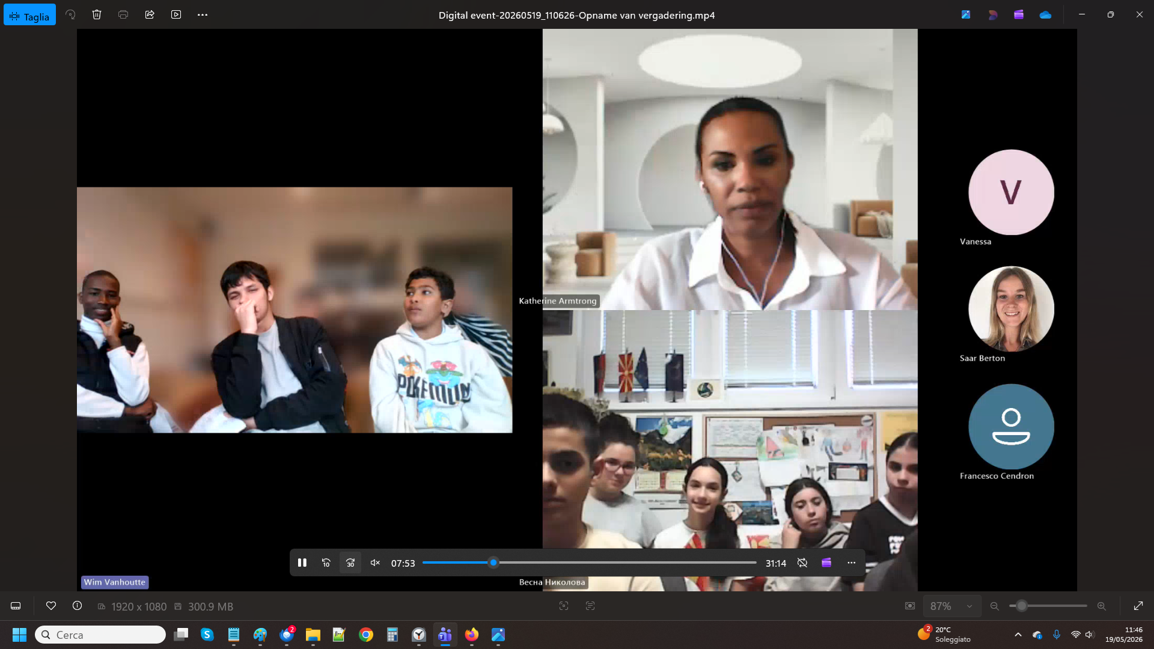Click the actual size icon left of 87%

click(x=910, y=606)
